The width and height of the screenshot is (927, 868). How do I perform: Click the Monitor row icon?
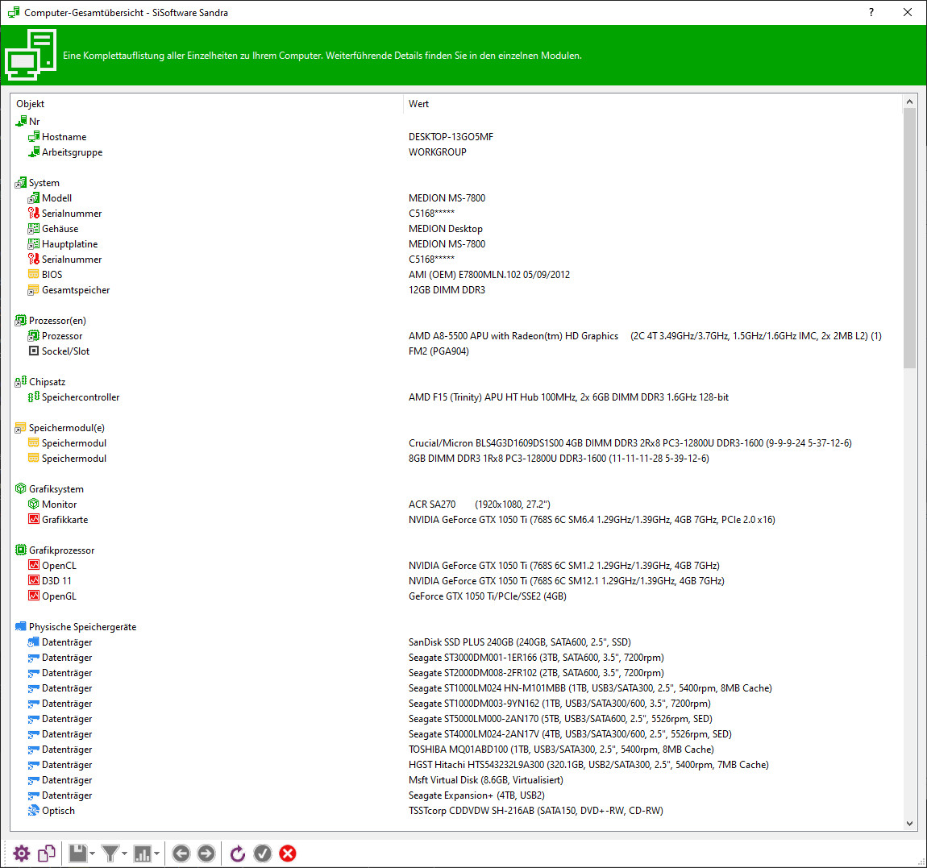pyautogui.click(x=34, y=505)
